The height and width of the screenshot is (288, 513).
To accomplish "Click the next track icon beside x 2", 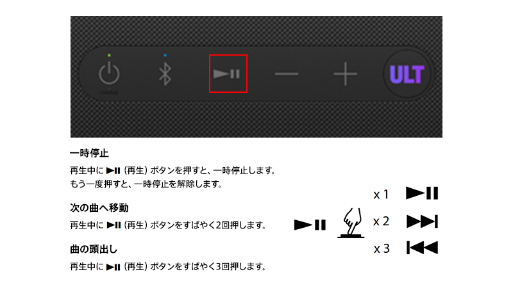I will [x=422, y=221].
